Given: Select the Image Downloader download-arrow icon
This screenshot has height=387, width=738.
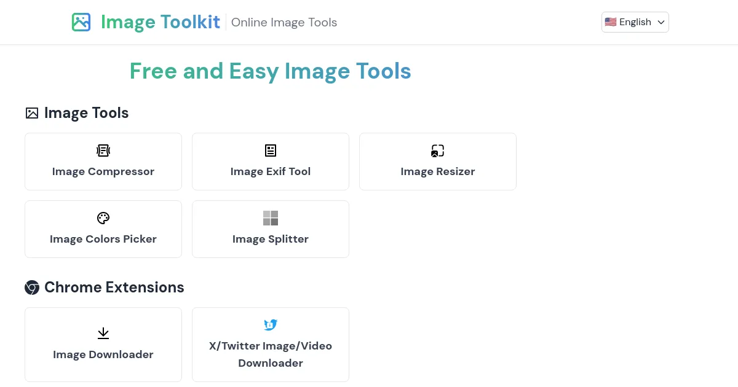Looking at the screenshot, I should pos(103,334).
